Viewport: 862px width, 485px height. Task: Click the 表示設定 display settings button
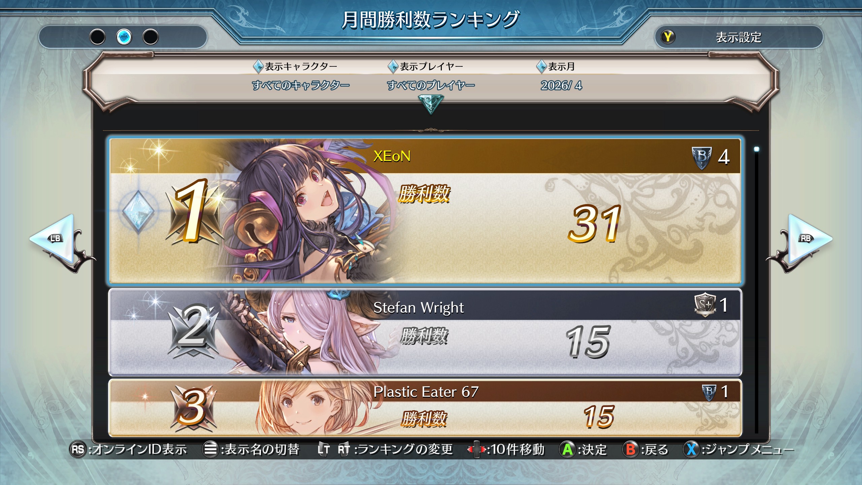[739, 37]
